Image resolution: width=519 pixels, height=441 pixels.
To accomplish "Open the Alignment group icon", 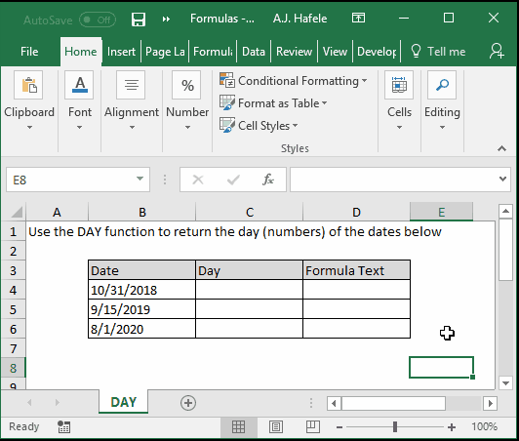I will 131,85.
